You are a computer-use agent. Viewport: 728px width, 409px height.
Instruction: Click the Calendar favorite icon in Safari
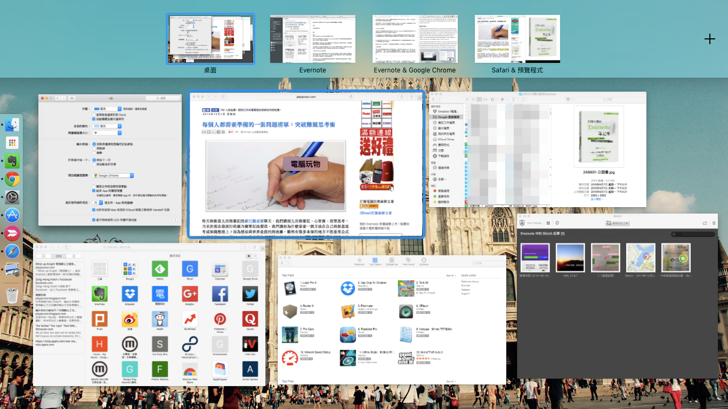pos(220,269)
